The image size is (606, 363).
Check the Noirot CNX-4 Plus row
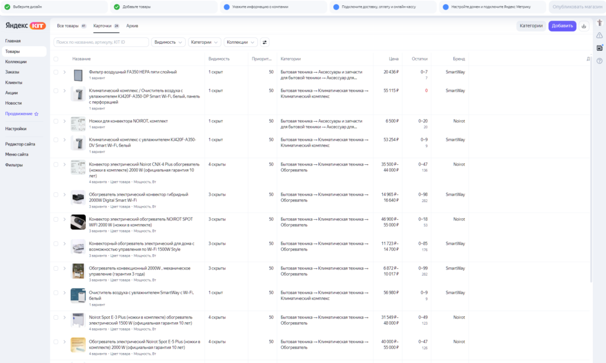point(56,164)
